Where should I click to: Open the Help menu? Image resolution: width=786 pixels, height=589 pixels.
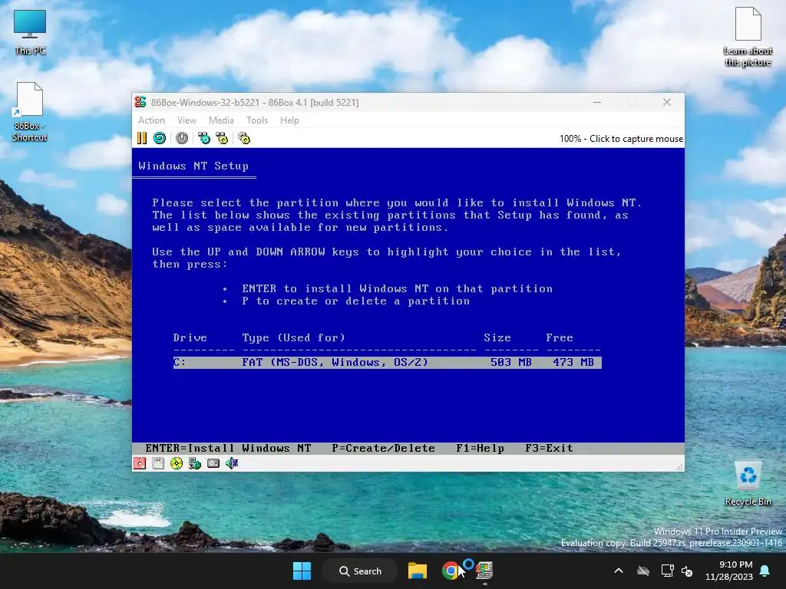click(x=289, y=120)
